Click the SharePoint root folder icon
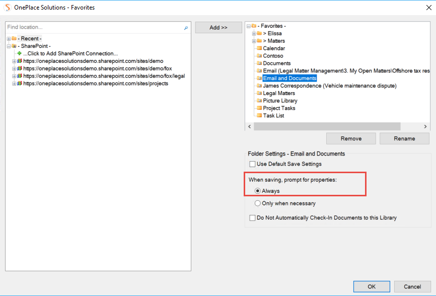This screenshot has width=436, height=296. coord(14,46)
